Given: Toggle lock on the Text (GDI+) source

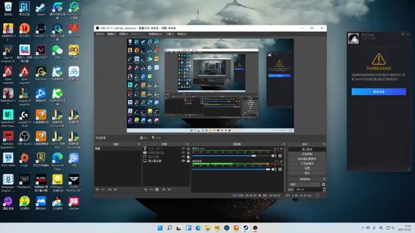Looking at the screenshot, I should pyautogui.click(x=188, y=149).
